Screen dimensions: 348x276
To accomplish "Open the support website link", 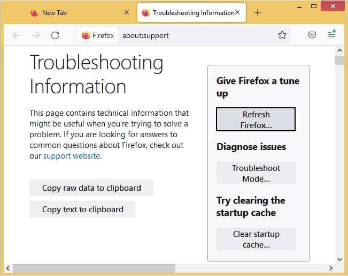I will (72, 156).
